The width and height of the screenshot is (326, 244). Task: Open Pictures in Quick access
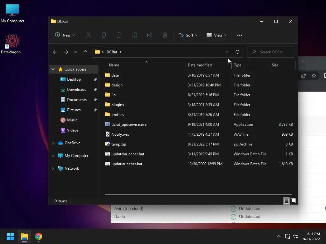coord(74,110)
